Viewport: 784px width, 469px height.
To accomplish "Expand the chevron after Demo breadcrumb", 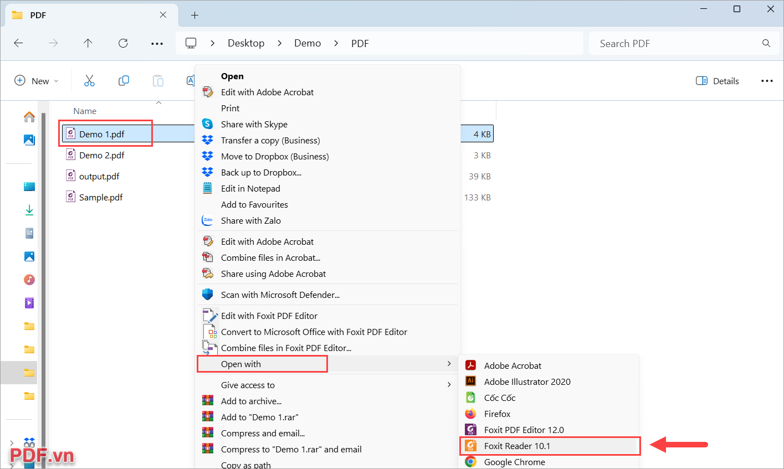I will pyautogui.click(x=336, y=43).
